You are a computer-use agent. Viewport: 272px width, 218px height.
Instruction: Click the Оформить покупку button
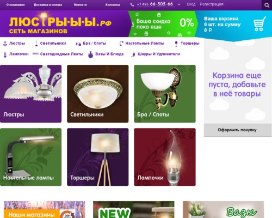click(x=237, y=130)
